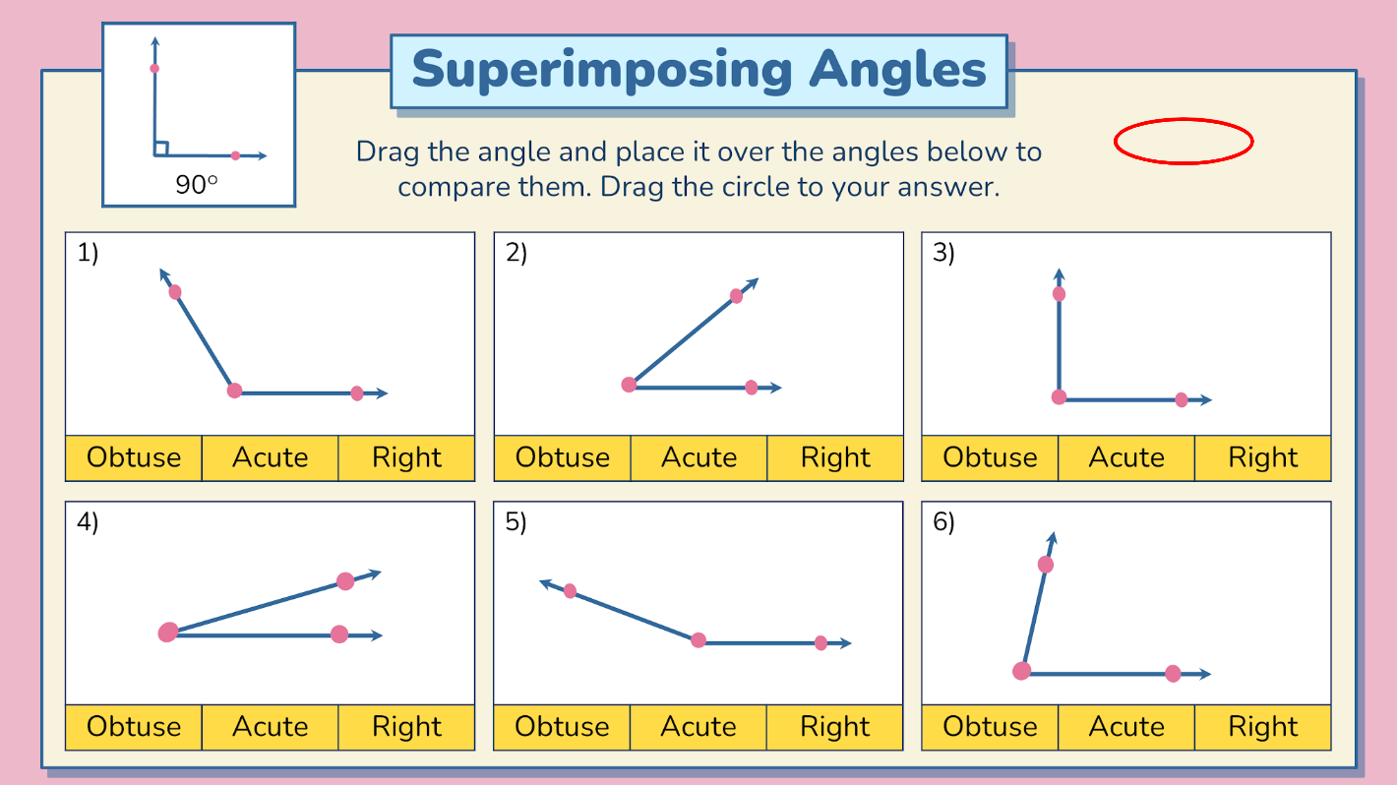Choose Acute for question 6
This screenshot has height=785, width=1397.
[x=1126, y=727]
